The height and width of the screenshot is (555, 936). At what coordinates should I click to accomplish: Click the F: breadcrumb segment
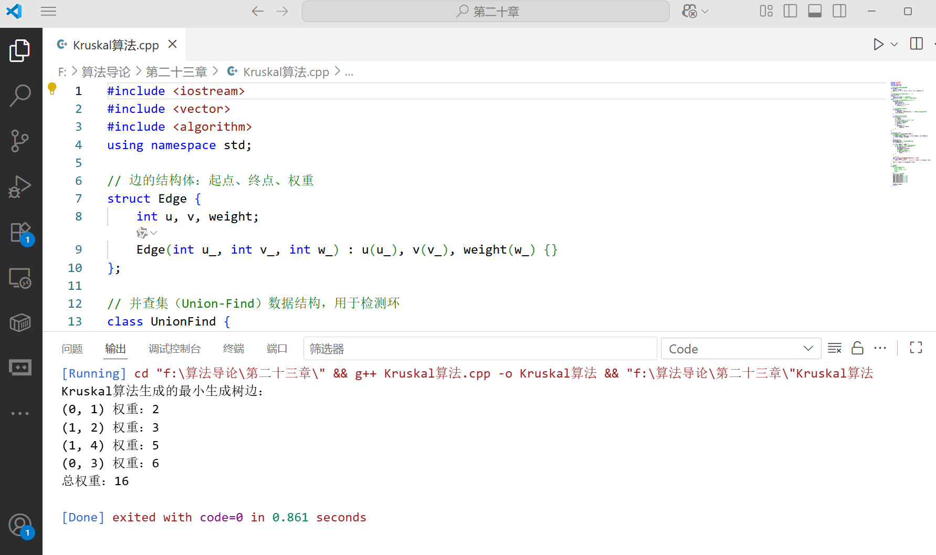pyautogui.click(x=62, y=72)
